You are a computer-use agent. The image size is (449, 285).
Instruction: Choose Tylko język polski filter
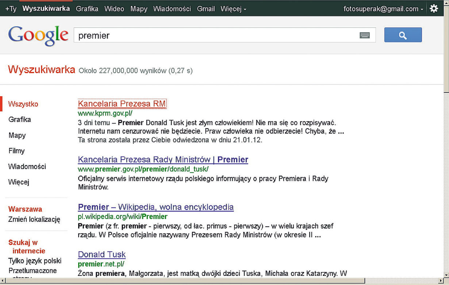(35, 261)
